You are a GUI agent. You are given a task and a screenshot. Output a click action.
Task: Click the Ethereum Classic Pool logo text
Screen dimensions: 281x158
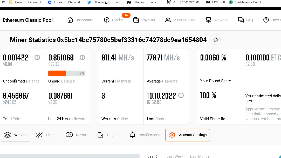28,20
